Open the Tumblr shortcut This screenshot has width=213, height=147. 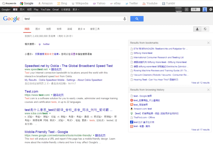(169, 3)
